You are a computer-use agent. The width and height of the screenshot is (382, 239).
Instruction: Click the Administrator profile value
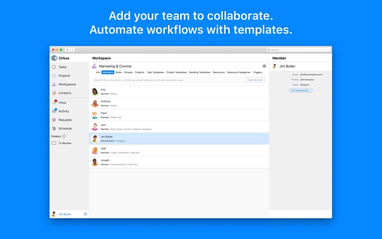[x=307, y=79]
